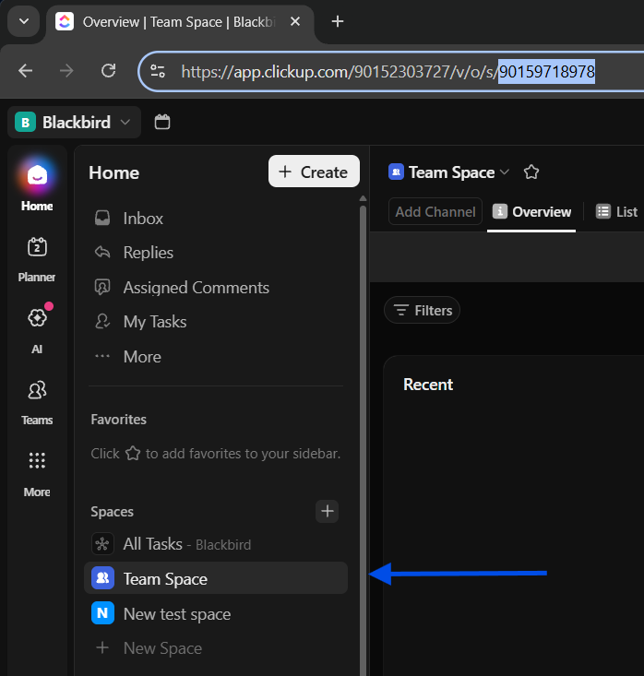Click the sidebar scrollbar up arrow

pos(364,198)
